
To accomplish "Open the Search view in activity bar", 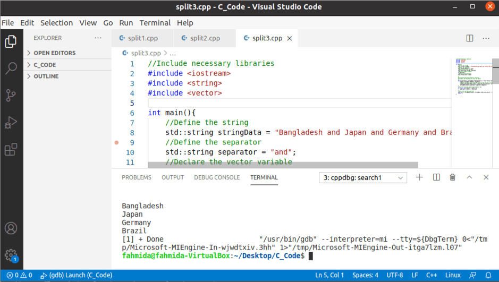I will tap(11, 68).
